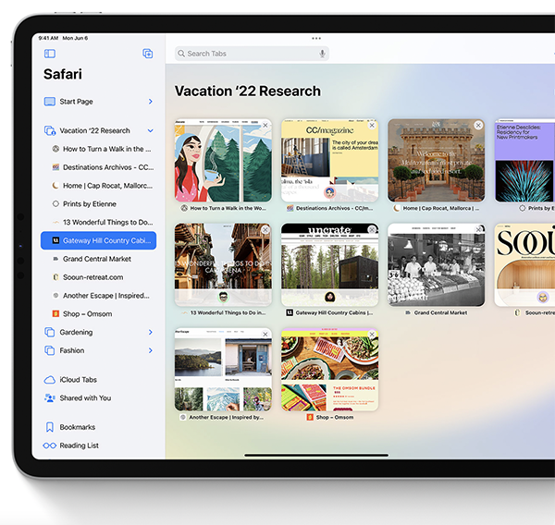The image size is (555, 525).
Task: Click the Reading List glasses icon
Action: pos(50,446)
